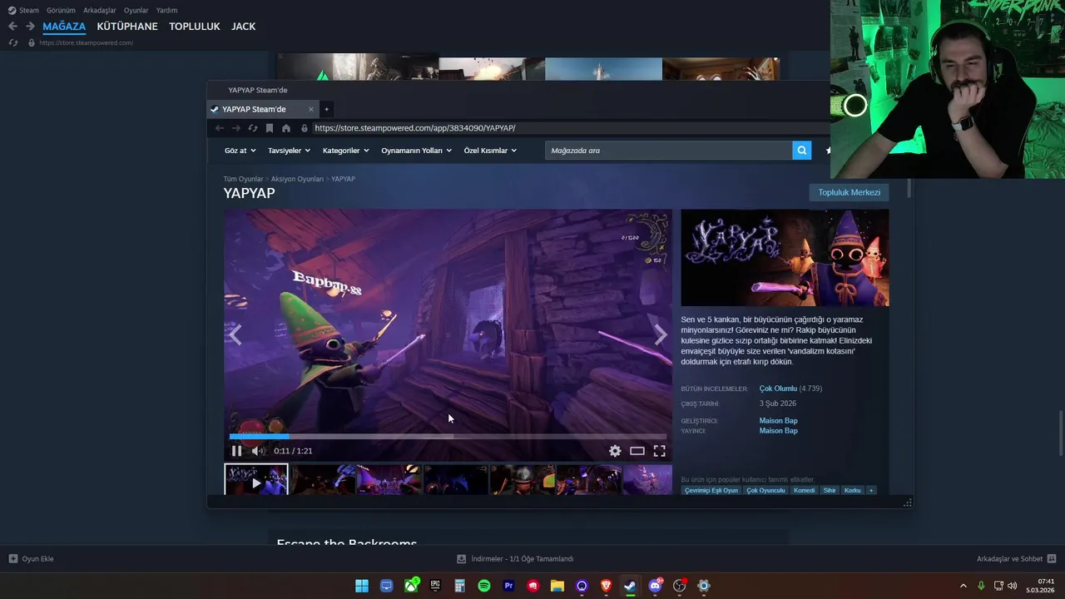Open the Çok Olumlu reviews link

pos(778,389)
